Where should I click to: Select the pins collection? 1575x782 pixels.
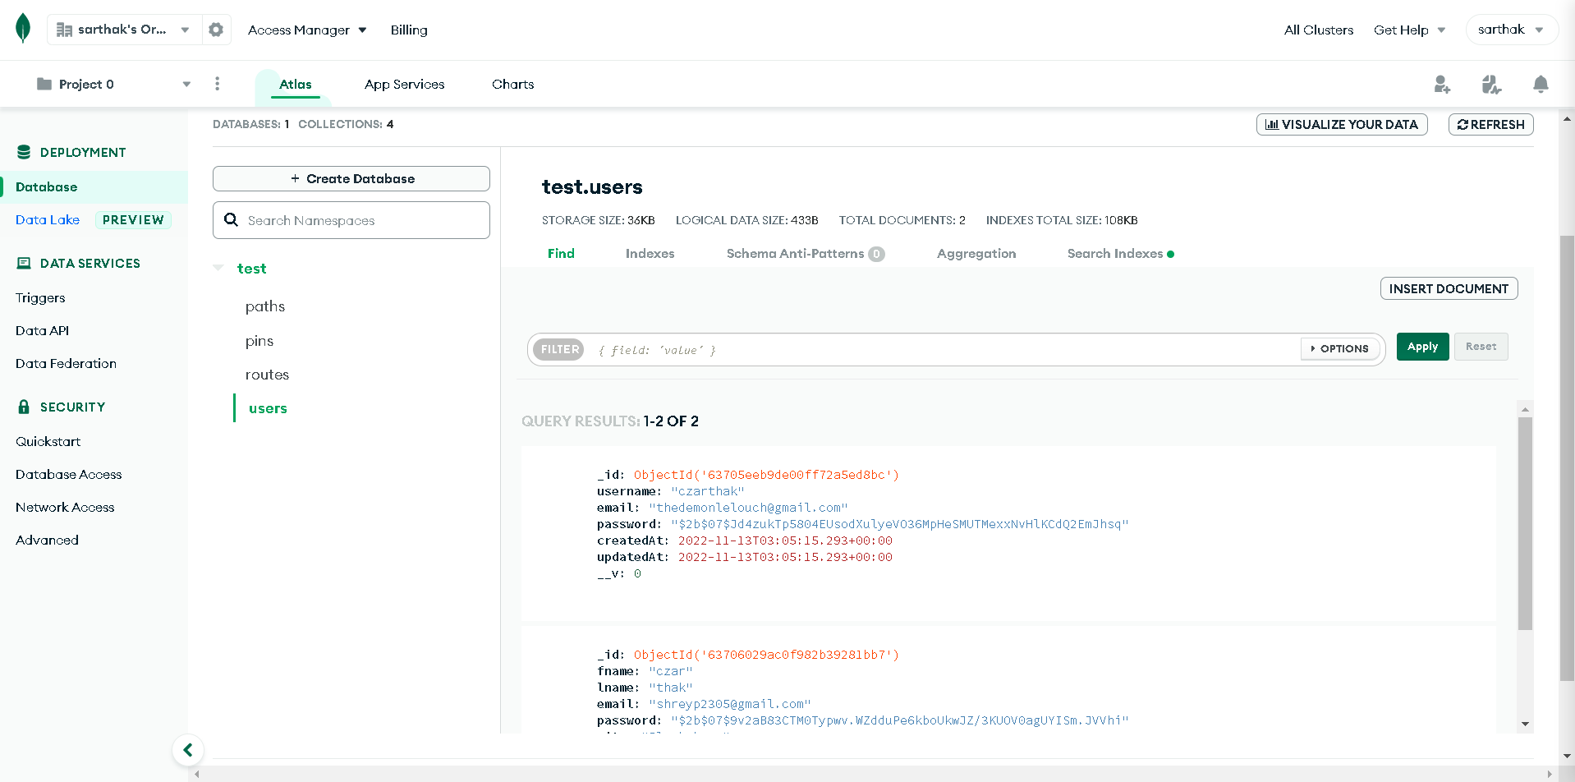pyautogui.click(x=259, y=340)
